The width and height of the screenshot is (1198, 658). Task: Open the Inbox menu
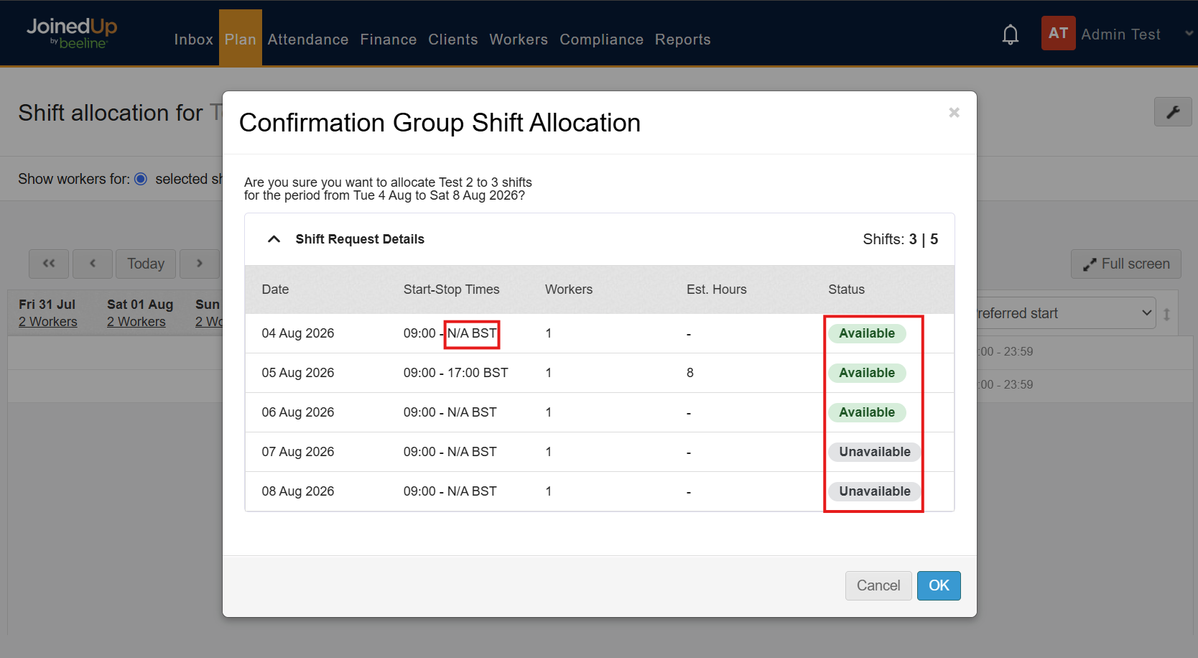tap(194, 40)
